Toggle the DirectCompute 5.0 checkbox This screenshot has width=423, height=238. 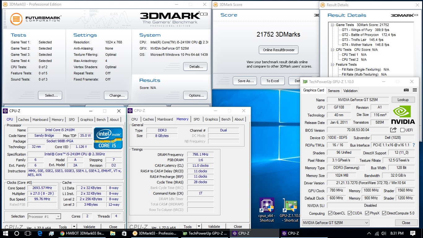point(384,213)
